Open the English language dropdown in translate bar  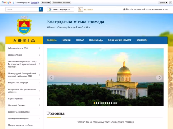pos(35,3)
